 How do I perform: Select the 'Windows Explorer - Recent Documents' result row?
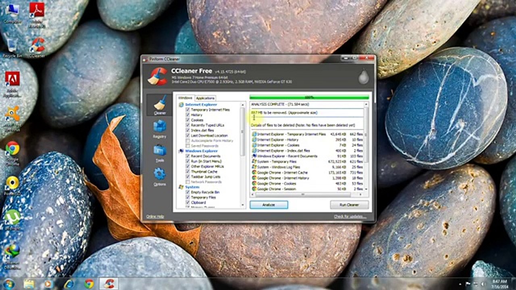tap(307, 156)
